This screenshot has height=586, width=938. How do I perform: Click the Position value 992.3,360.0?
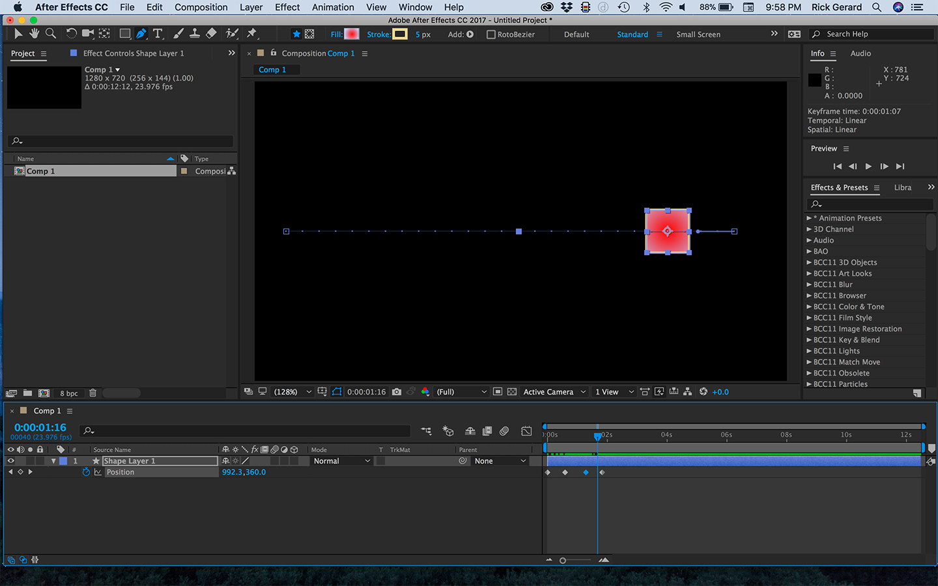coord(244,472)
